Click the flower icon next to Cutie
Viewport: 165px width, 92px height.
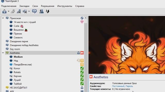[x=22, y=26]
